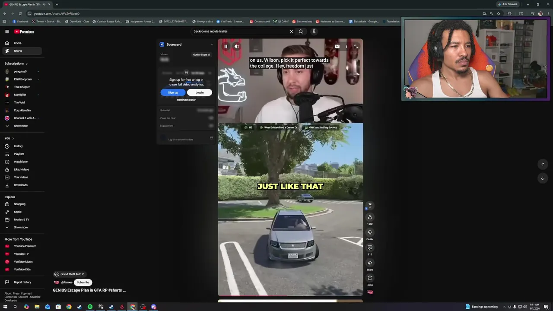The height and width of the screenshot is (311, 553).
Task: Open Markiplier subscription
Action: click(x=22, y=95)
